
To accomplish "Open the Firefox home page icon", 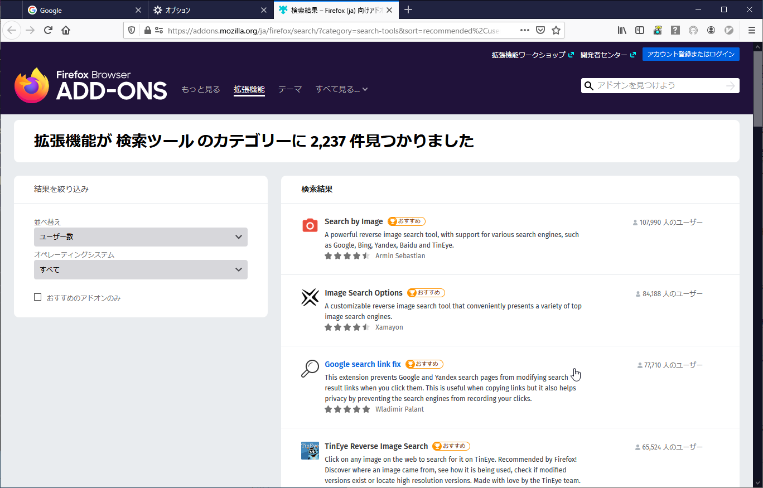I will click(66, 30).
